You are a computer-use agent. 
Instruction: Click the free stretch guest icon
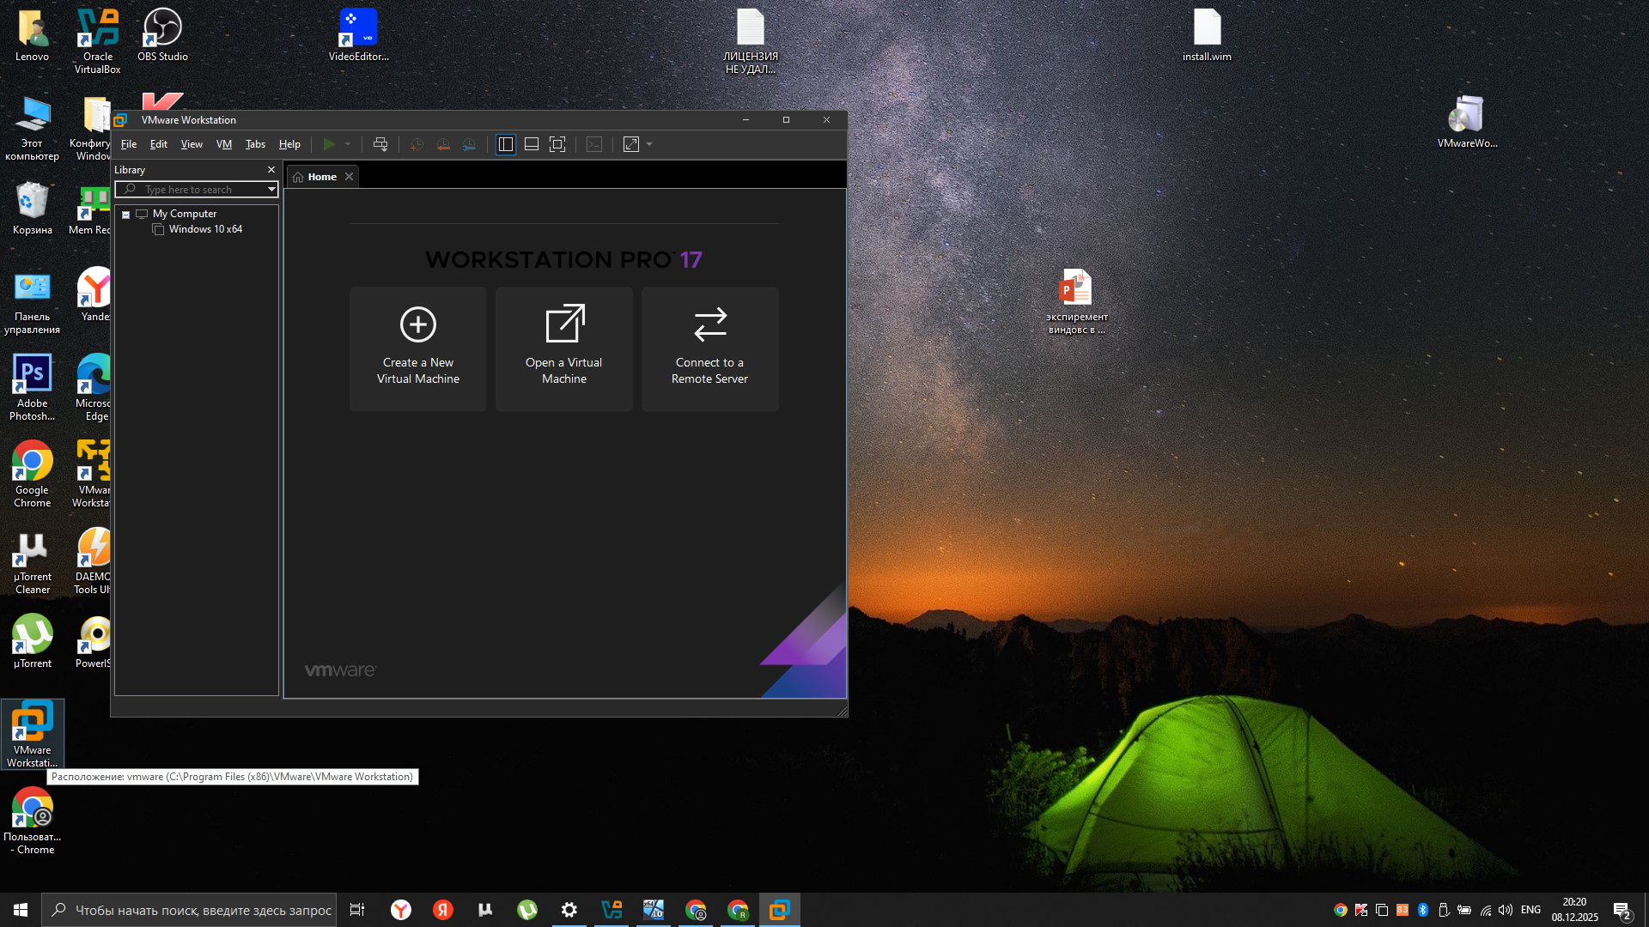[x=631, y=144]
